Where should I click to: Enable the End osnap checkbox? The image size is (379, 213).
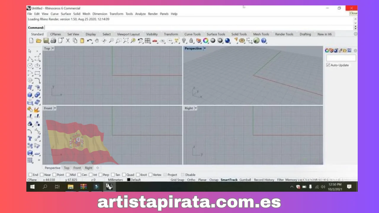click(x=30, y=175)
